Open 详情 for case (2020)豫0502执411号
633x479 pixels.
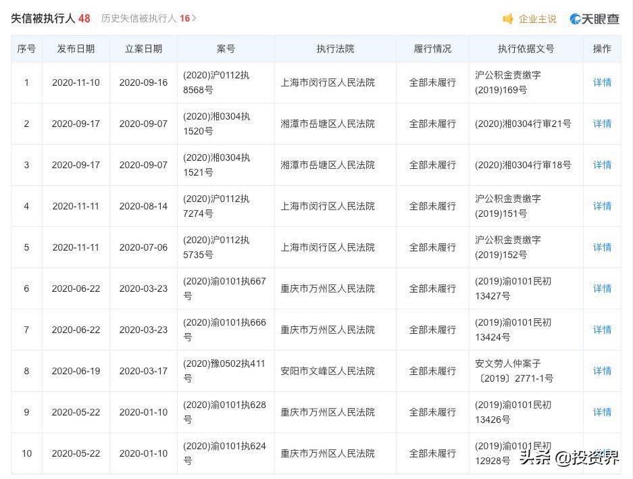click(601, 371)
